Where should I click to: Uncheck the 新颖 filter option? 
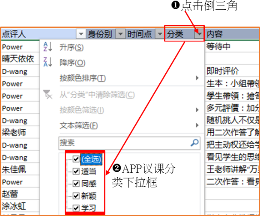click(x=76, y=196)
